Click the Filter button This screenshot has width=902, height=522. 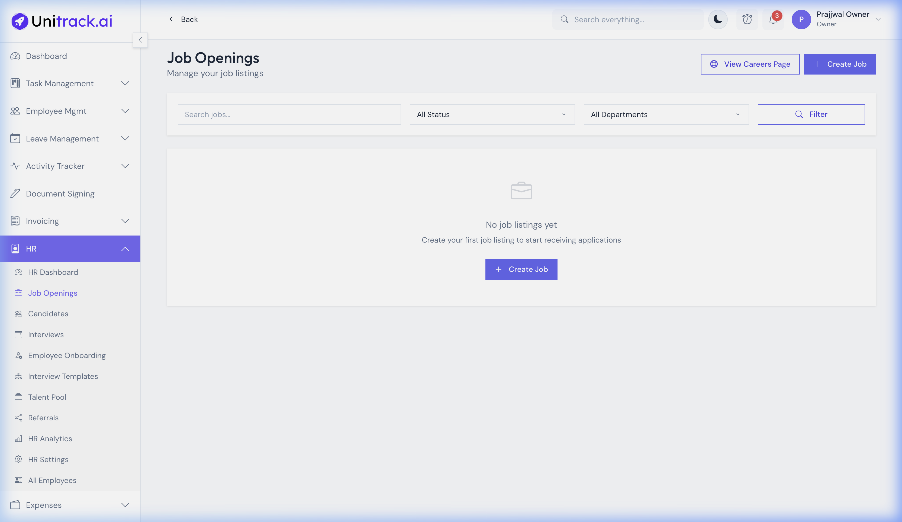coord(811,115)
